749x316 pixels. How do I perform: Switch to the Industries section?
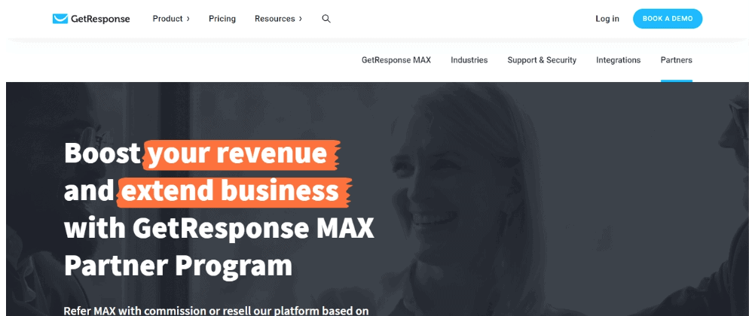[469, 60]
